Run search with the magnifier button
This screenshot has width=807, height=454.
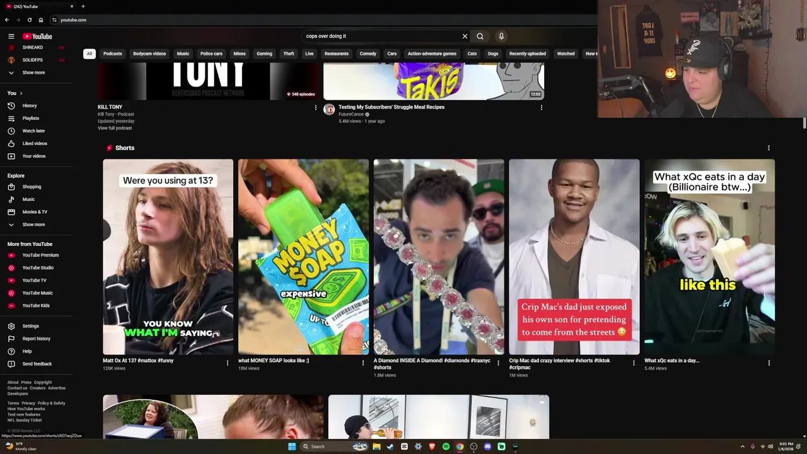click(480, 37)
